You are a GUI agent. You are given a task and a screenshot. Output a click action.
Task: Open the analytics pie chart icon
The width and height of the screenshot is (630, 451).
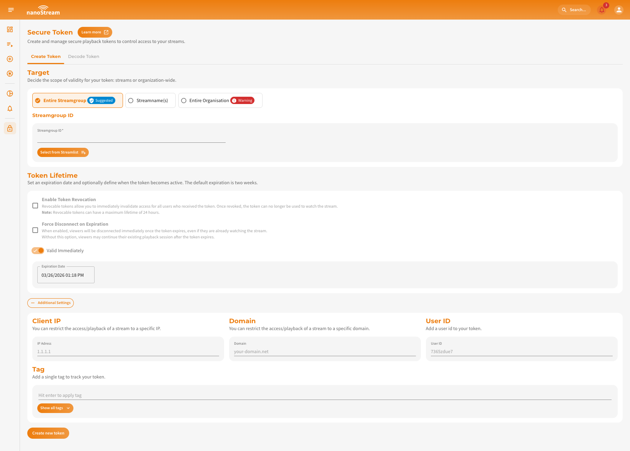[10, 93]
